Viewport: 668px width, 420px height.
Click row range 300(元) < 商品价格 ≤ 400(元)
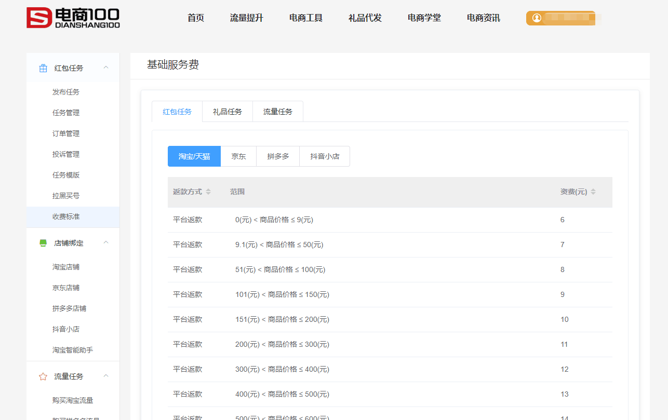click(x=283, y=369)
